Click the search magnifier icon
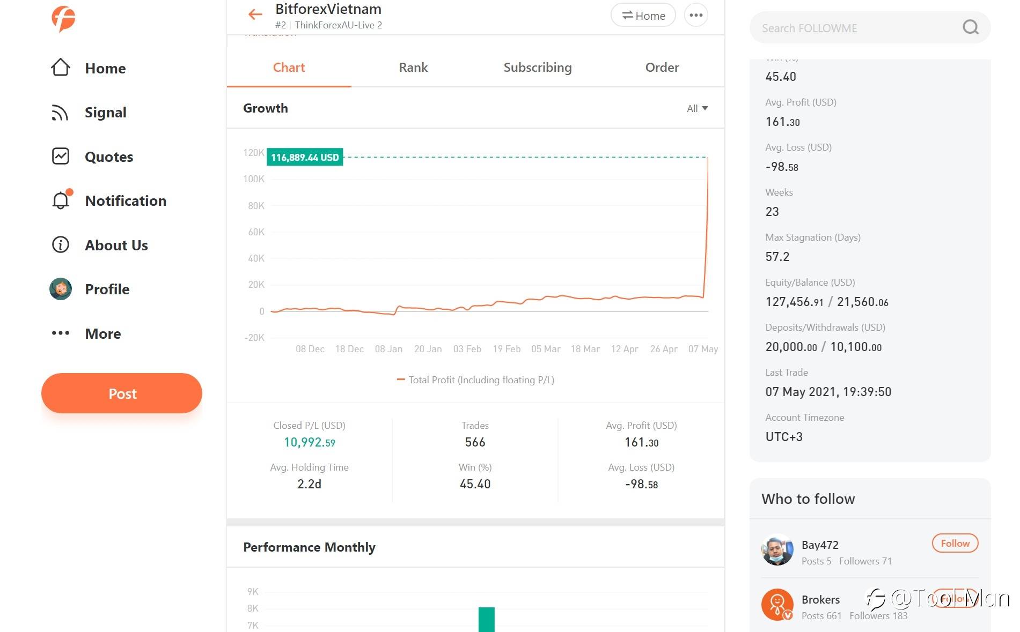 click(x=971, y=27)
